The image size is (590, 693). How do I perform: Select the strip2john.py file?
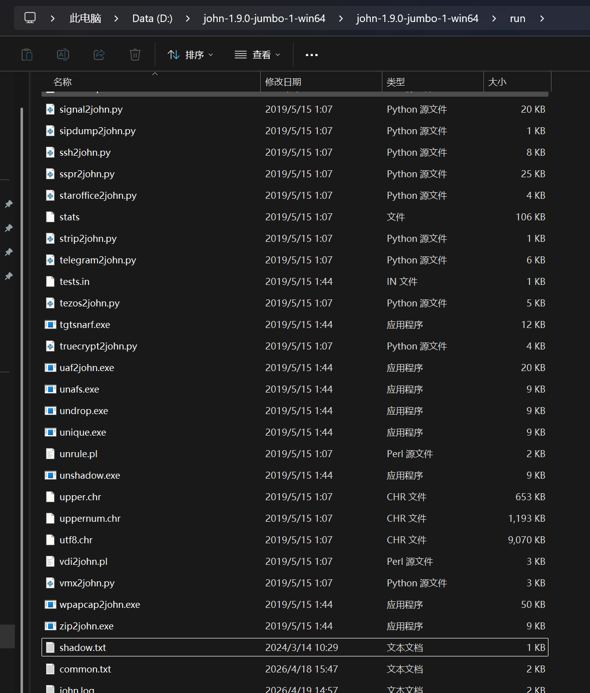tap(295, 238)
